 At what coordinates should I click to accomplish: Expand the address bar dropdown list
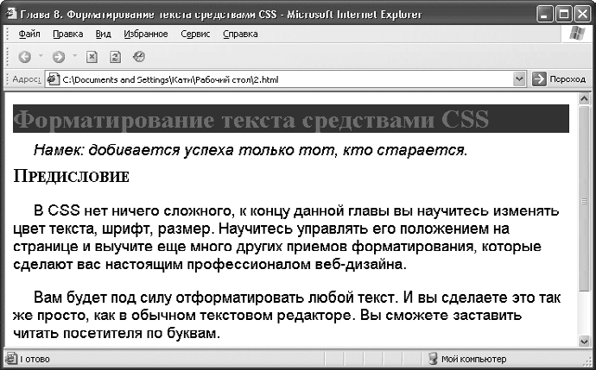click(x=519, y=79)
